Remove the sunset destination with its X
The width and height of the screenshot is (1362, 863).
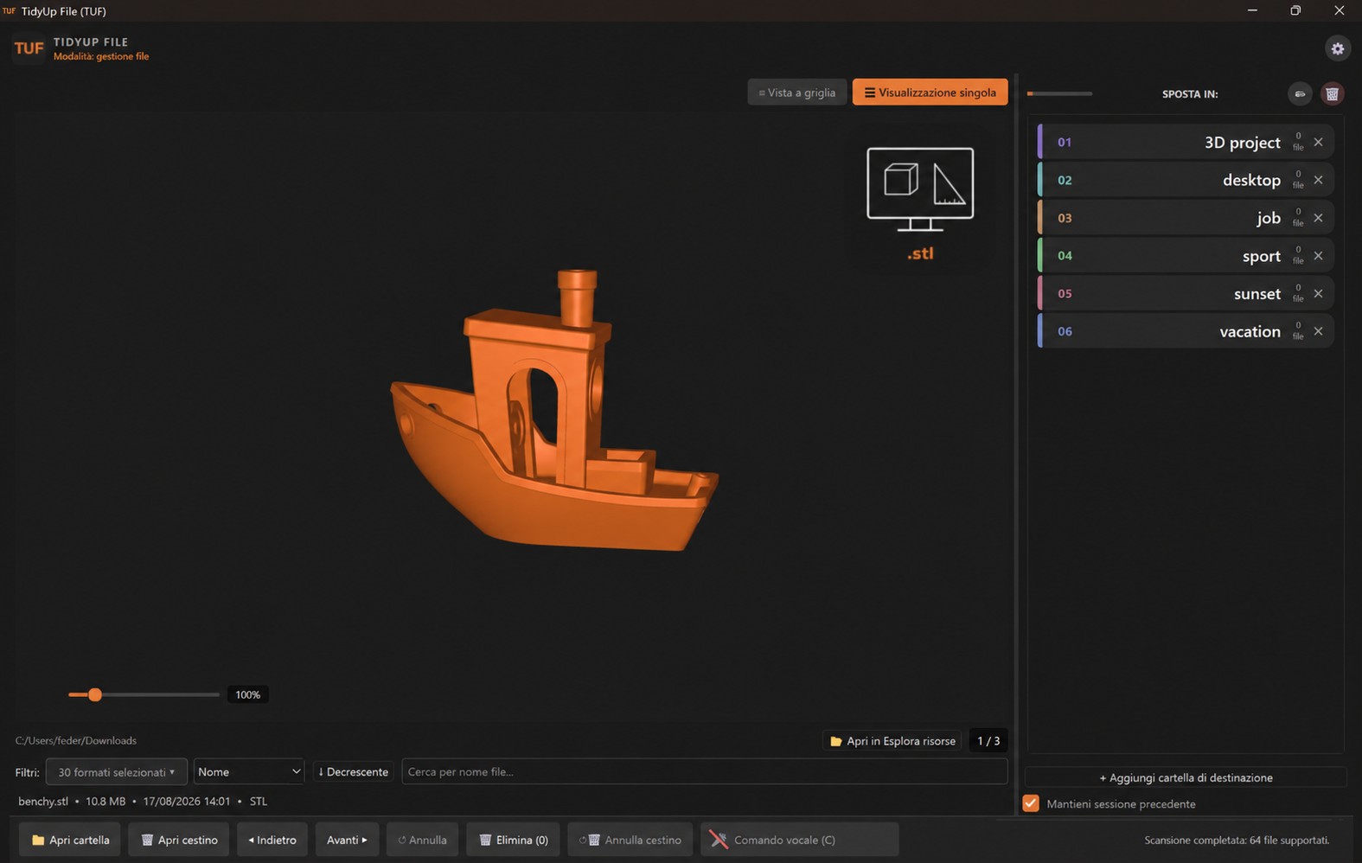pos(1318,293)
